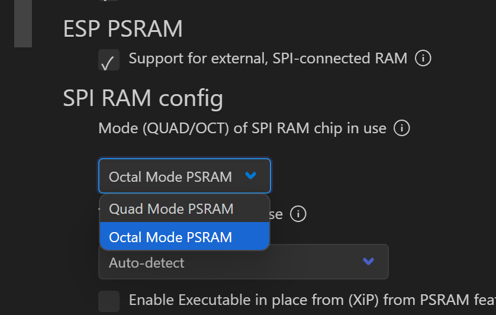496x315 pixels.
Task: Click 'Mode (QUAD/OCT) of SPI RAM chip' label
Action: pos(242,128)
